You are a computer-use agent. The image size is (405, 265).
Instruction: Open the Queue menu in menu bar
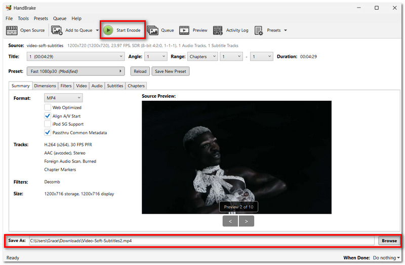[x=60, y=18]
